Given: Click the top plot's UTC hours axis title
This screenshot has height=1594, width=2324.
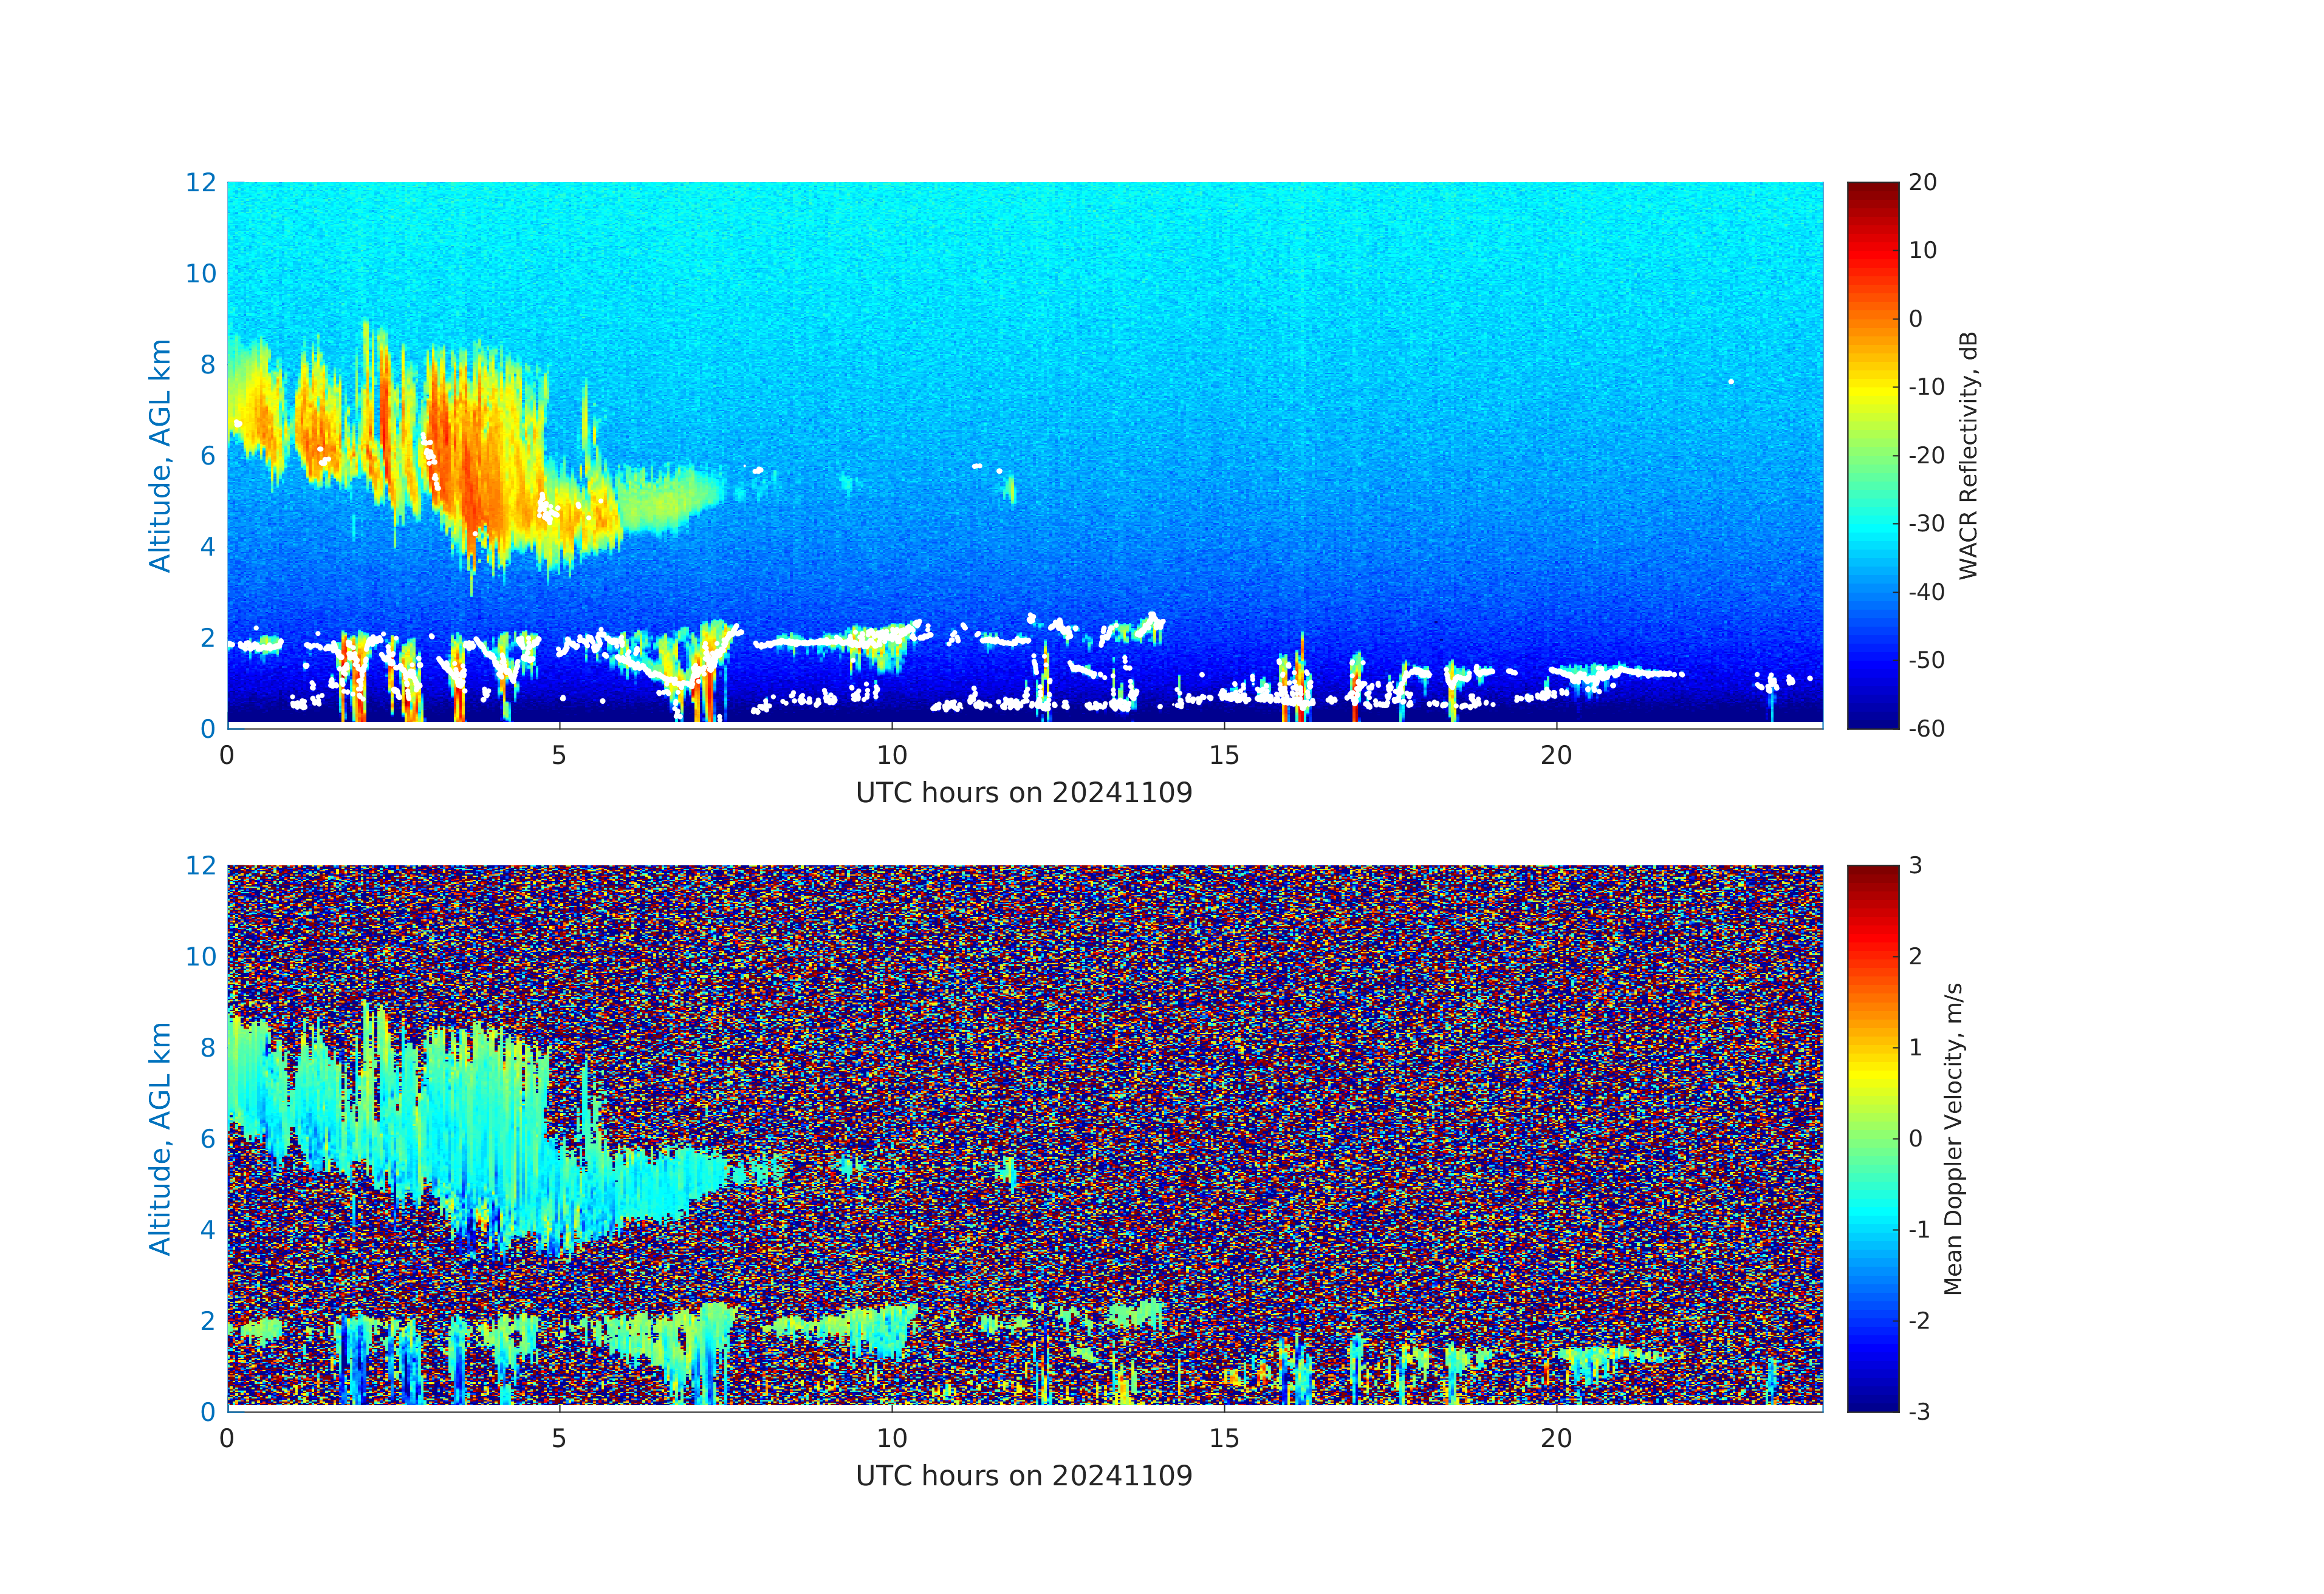Looking at the screenshot, I should coord(1024,792).
